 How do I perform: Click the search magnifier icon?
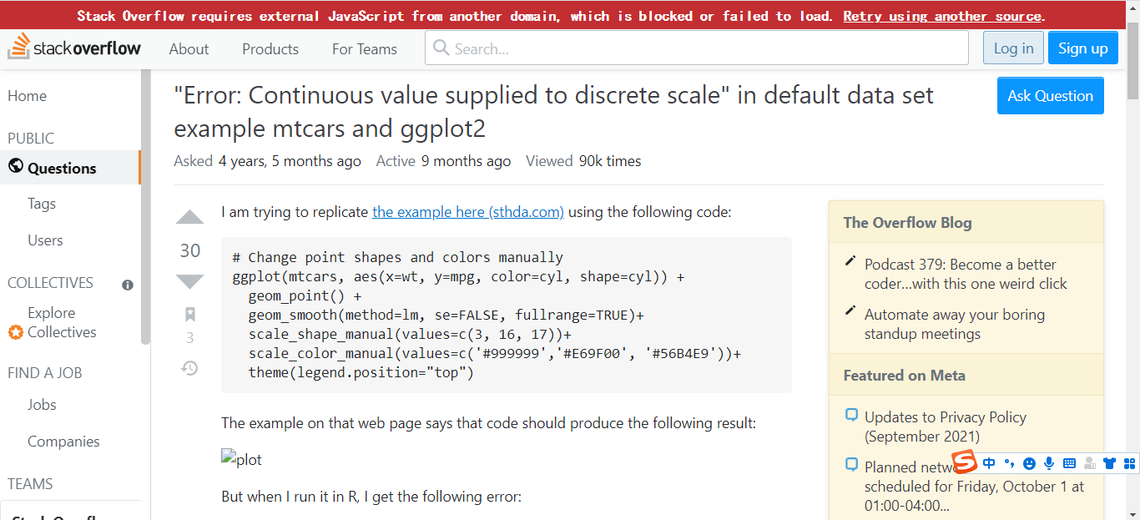441,48
